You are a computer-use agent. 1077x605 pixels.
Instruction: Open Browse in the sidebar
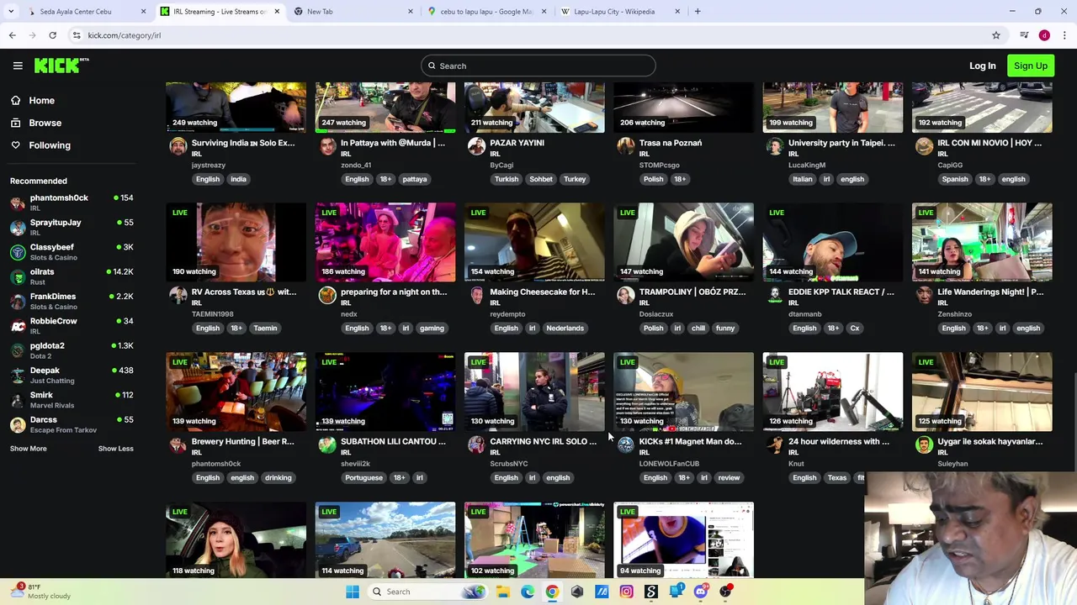pyautogui.click(x=45, y=123)
